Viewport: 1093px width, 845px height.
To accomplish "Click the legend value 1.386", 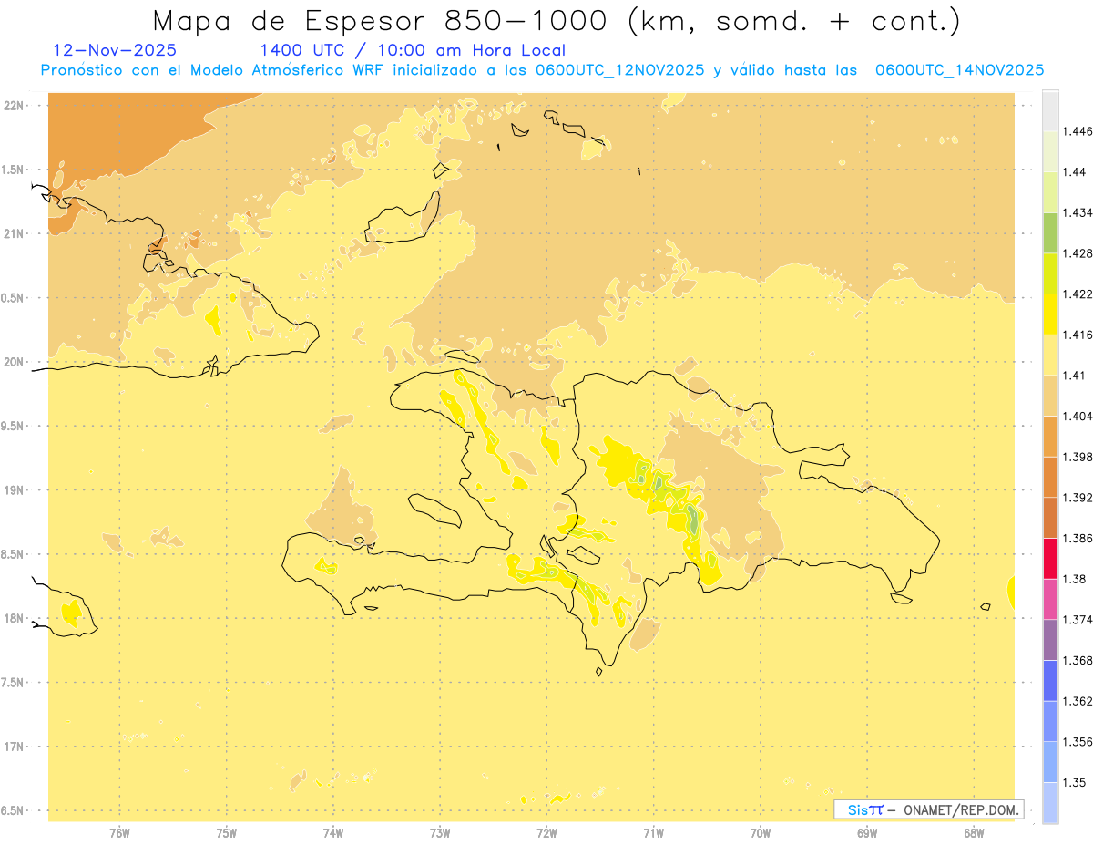I will pyautogui.click(x=1078, y=538).
